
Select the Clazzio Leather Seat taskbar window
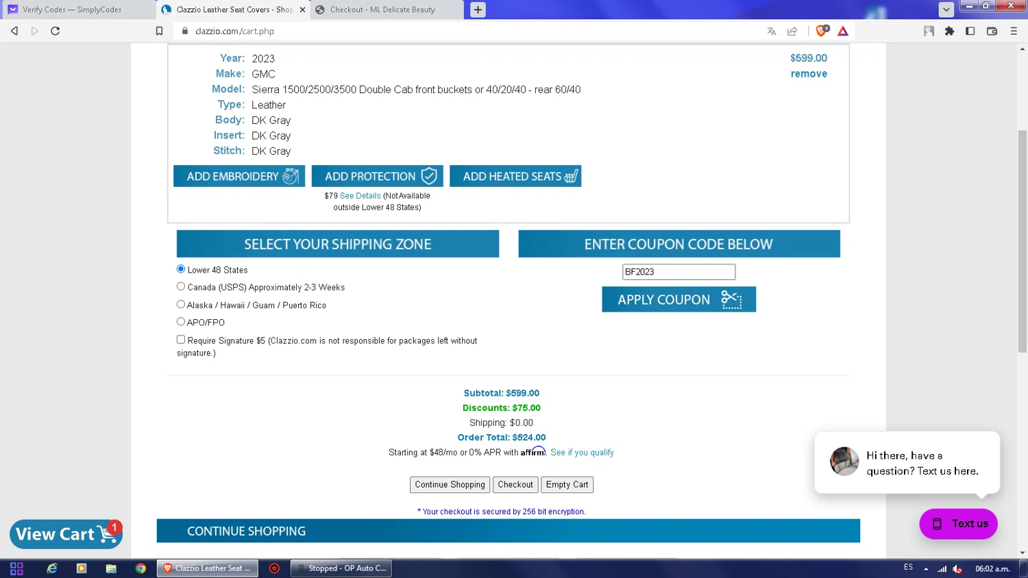point(208,568)
